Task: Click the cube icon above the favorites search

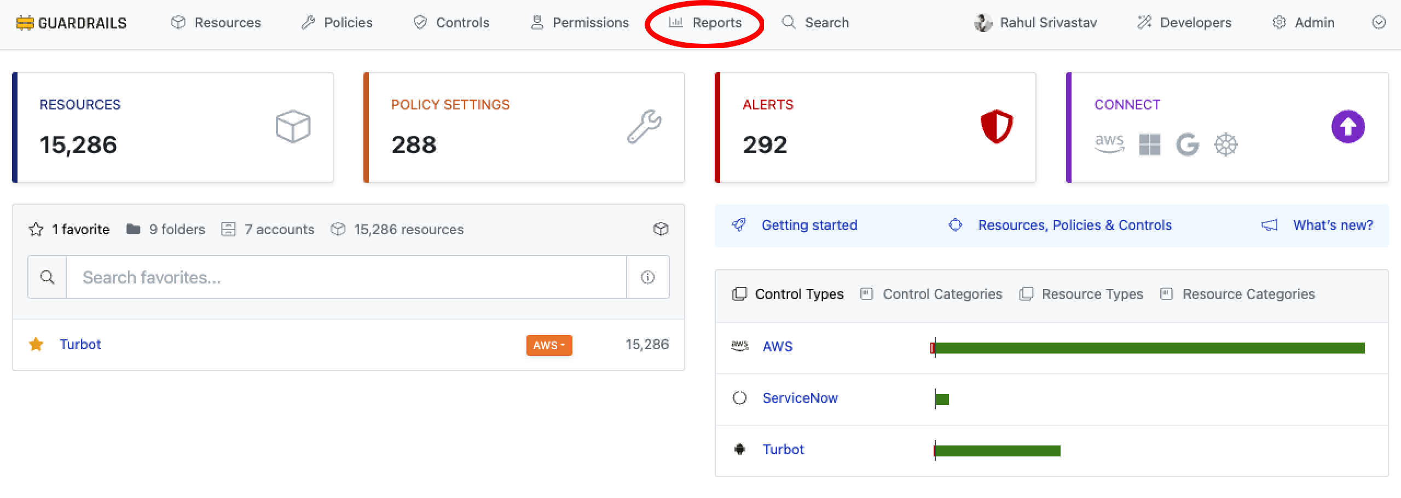Action: tap(661, 229)
